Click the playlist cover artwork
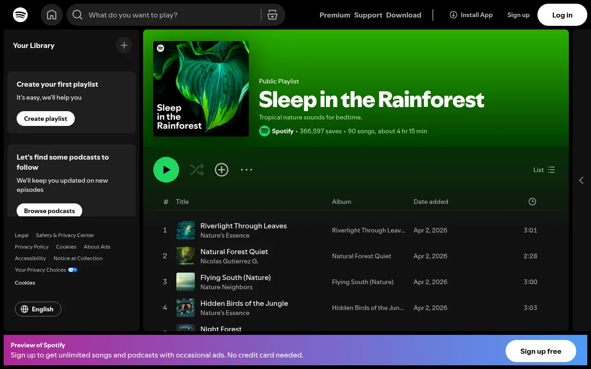 [201, 89]
